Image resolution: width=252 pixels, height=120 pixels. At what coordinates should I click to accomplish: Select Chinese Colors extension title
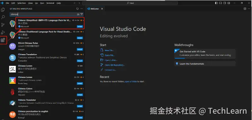(25, 89)
